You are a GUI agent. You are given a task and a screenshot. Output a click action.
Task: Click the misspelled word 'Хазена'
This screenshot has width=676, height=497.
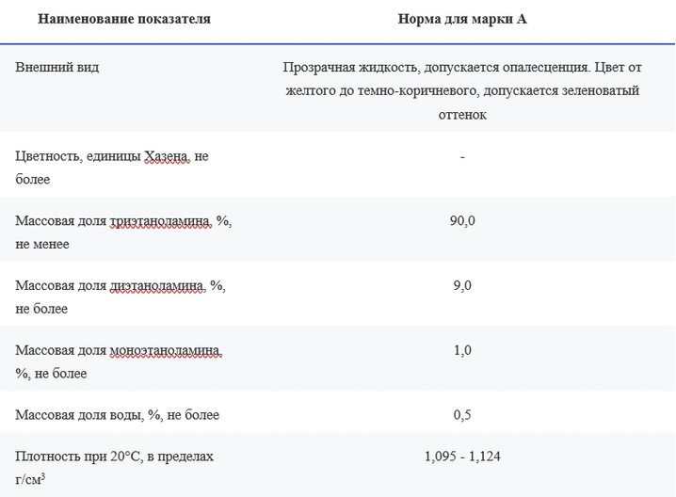[166, 155]
